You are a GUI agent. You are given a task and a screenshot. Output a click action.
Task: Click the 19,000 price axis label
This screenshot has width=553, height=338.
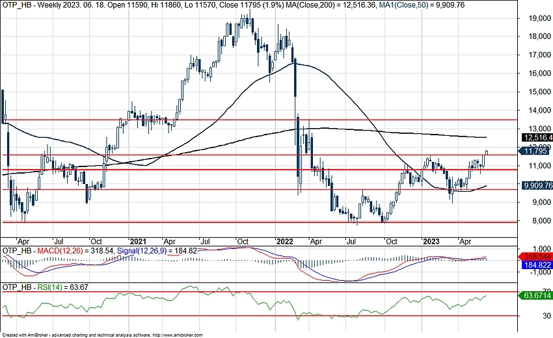coord(539,18)
